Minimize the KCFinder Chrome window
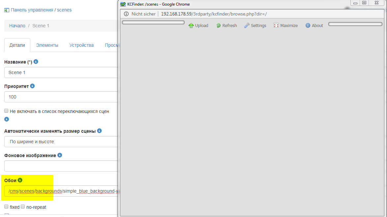 tap(355, 3)
